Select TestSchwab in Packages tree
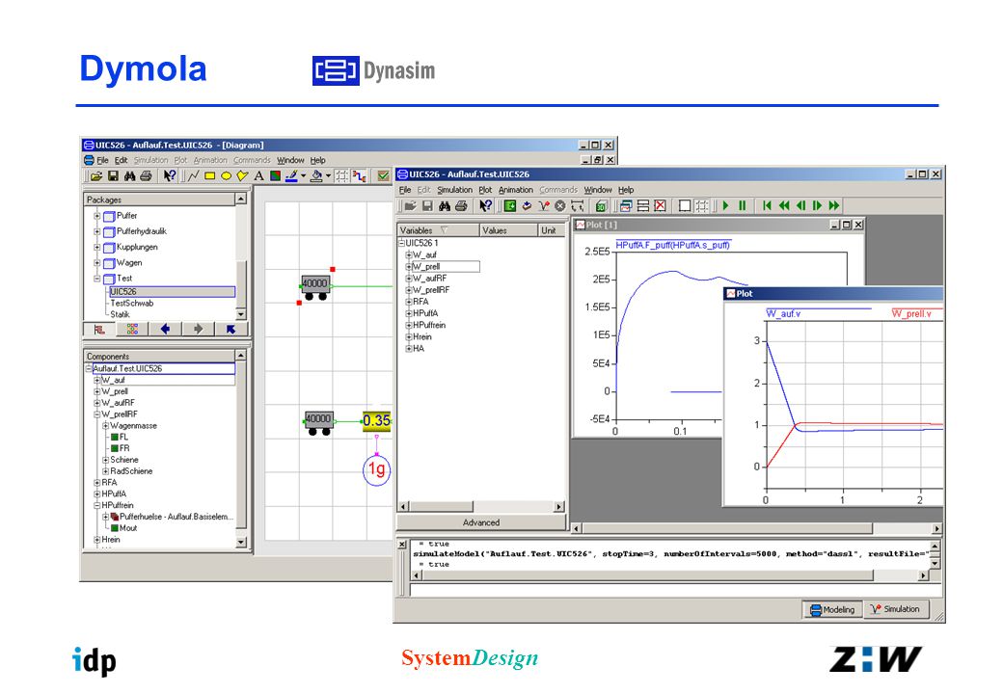Viewport: 1003px width, 694px height. (132, 303)
